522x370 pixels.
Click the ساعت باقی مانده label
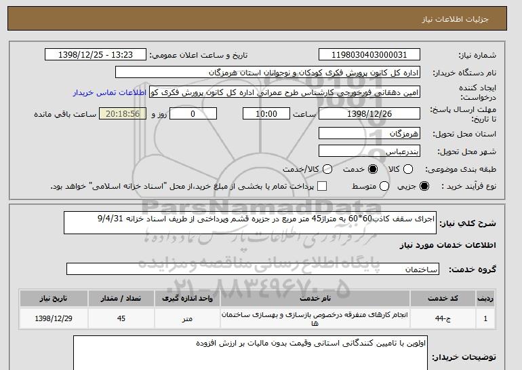[65, 114]
